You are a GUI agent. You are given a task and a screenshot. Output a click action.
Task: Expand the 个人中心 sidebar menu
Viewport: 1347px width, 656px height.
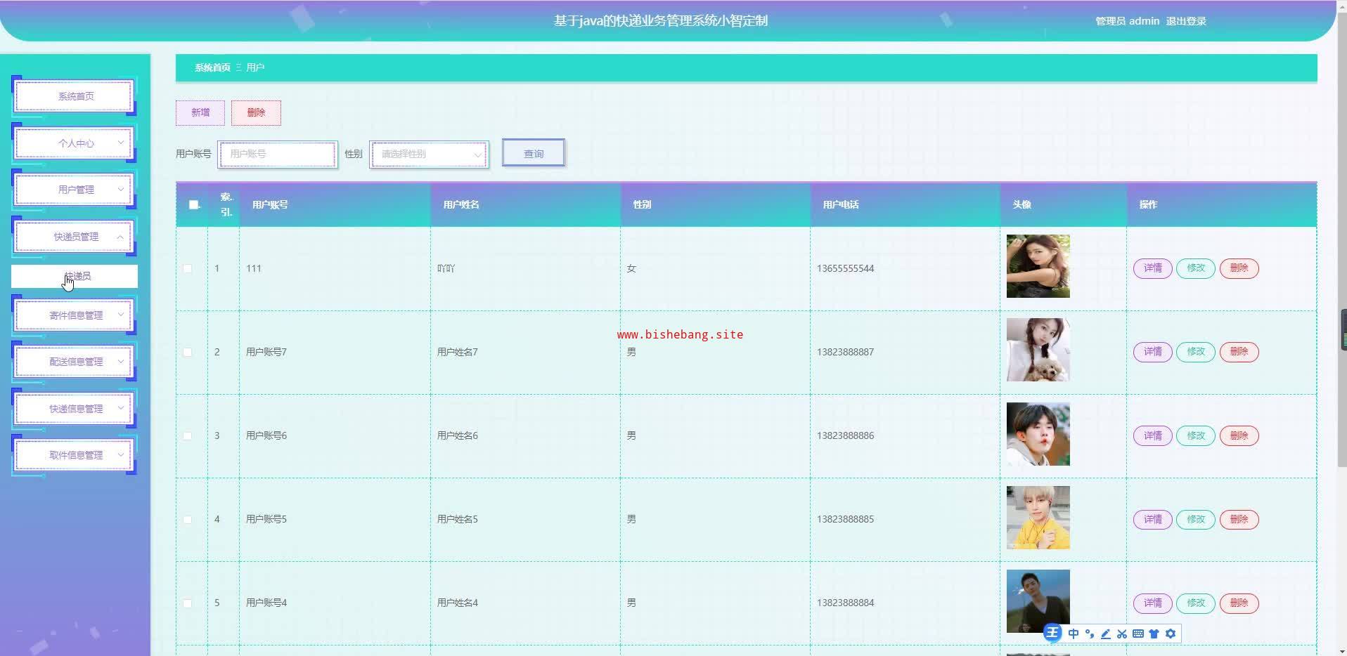74,143
